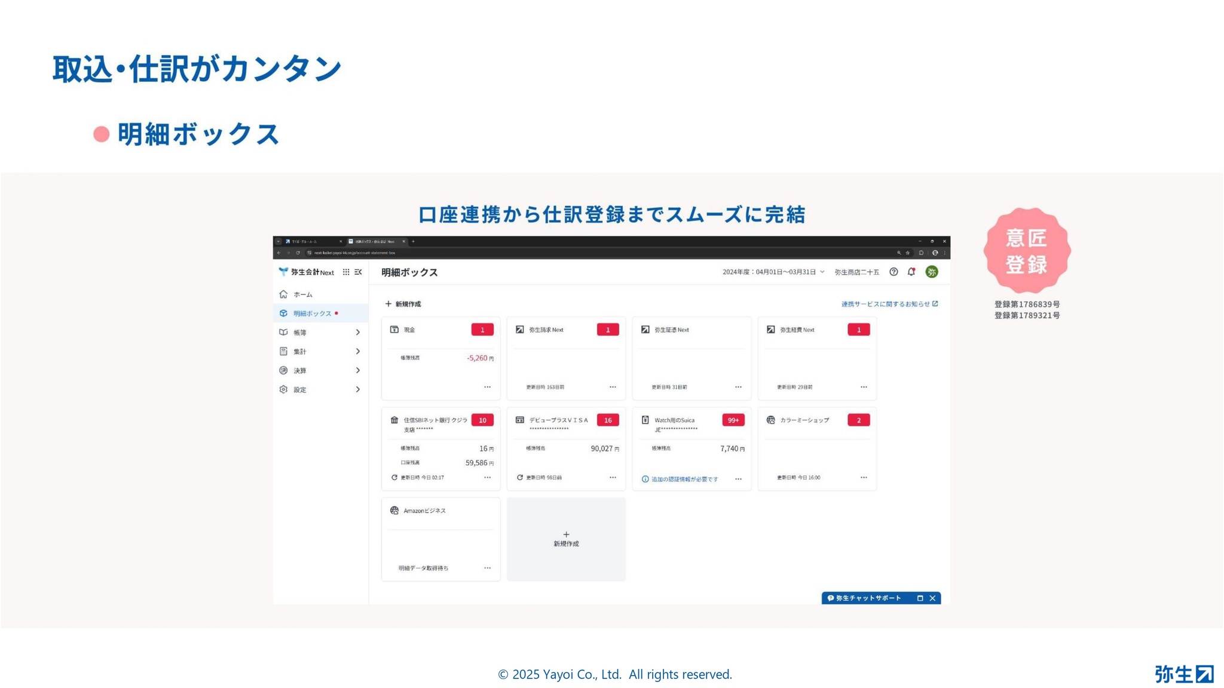
Task: Open the notifications bell icon
Action: [x=911, y=272]
